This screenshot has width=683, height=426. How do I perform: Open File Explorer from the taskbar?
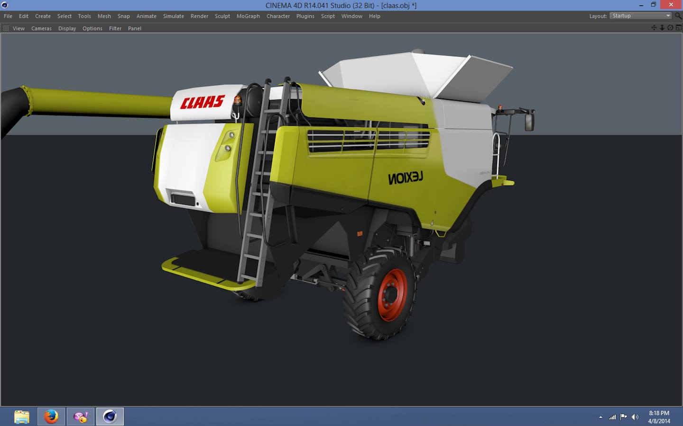pyautogui.click(x=22, y=417)
